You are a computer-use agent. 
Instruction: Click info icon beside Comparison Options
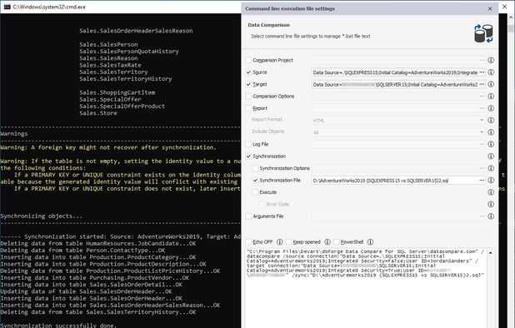pyautogui.click(x=491, y=96)
